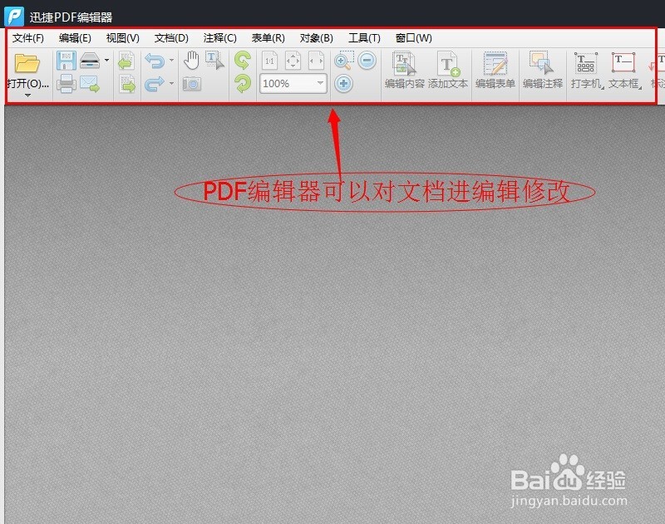
Task: Redo with the redo arrow icon
Action: click(154, 82)
